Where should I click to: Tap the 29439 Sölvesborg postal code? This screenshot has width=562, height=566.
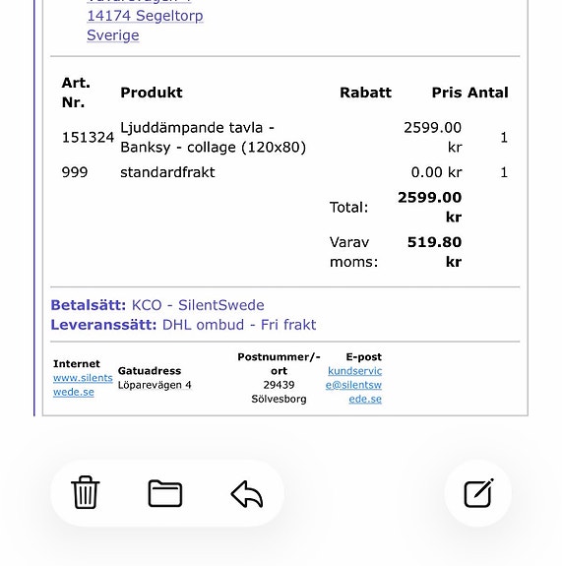(279, 392)
